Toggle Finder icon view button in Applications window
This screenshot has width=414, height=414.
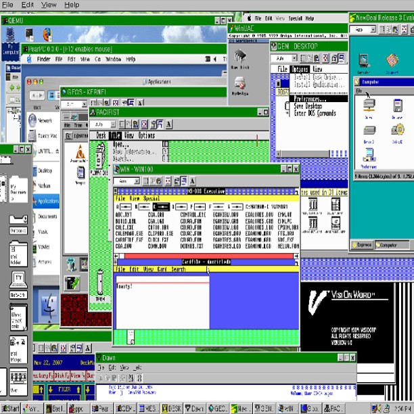click(51, 95)
